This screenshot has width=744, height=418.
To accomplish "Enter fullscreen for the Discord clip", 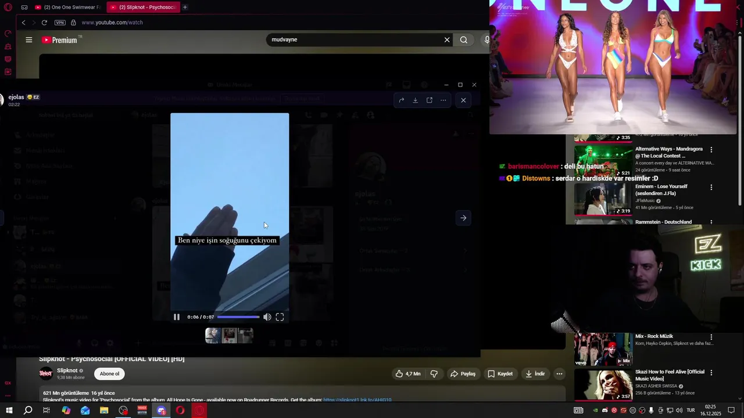I will [280, 317].
